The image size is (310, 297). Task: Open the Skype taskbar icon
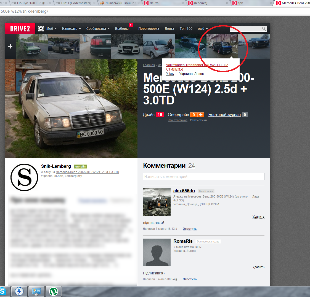tap(3, 291)
